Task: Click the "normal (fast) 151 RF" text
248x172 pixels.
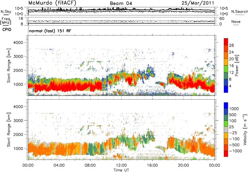Action: pyautogui.click(x=50, y=31)
